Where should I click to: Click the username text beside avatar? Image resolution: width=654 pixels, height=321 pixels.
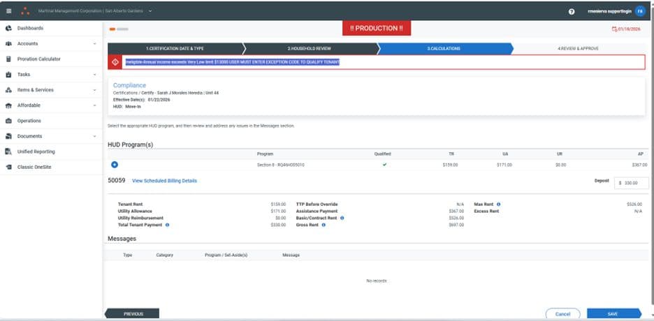click(609, 12)
